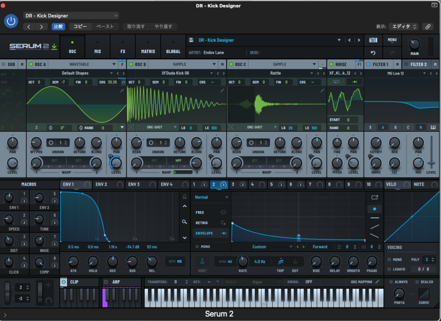This screenshot has height=321, width=441.
Task: Click the envelope lock icon
Action: coord(184,196)
